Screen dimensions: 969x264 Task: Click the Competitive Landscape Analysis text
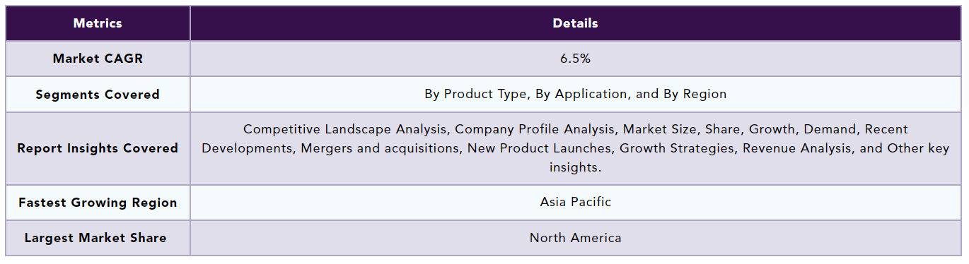[x=345, y=129]
